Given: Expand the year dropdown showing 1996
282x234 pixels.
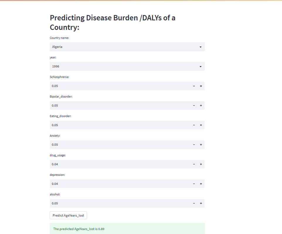Looking at the screenshot, I should (127, 66).
